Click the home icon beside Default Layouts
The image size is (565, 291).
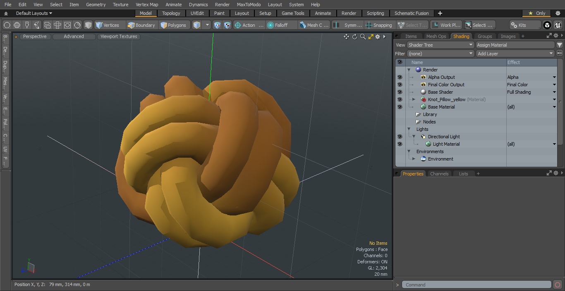tap(6, 13)
